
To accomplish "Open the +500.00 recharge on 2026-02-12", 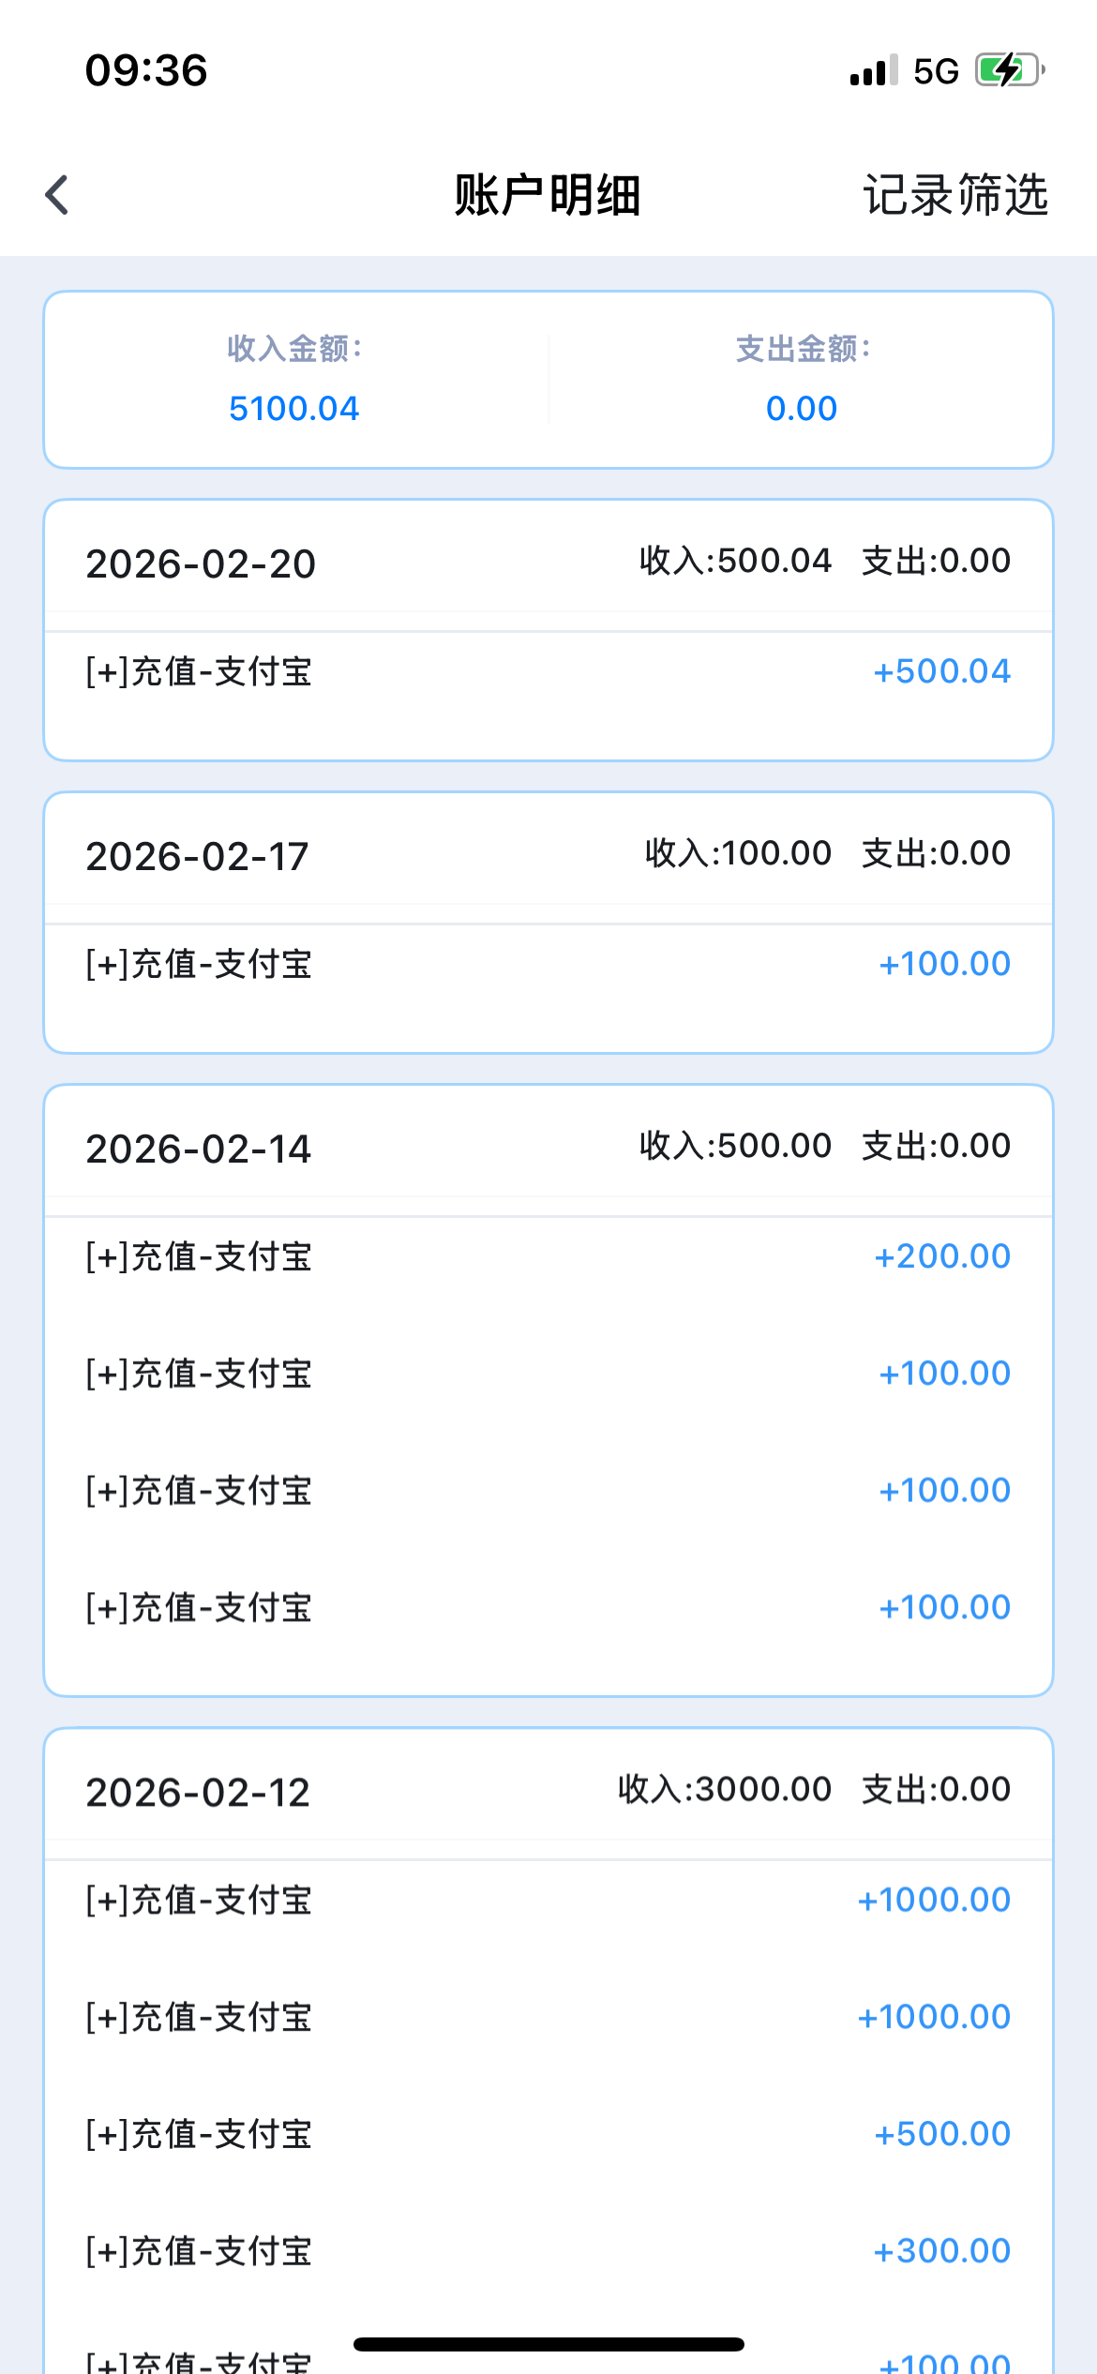I will pyautogui.click(x=548, y=2134).
